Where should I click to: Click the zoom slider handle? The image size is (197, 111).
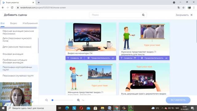[52, 100]
